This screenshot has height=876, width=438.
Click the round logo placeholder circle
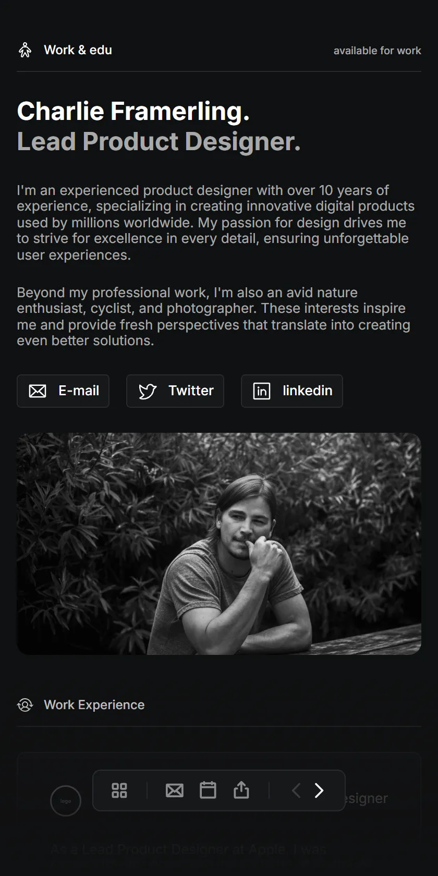[66, 801]
